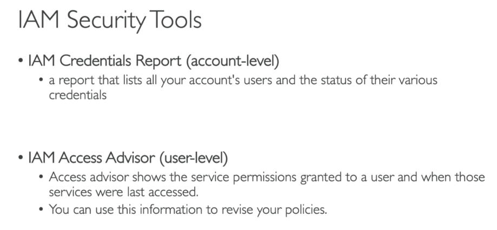Viewport: 497px width, 230px height.
Task: Click the IAM Security Tools title
Action: coord(110,20)
